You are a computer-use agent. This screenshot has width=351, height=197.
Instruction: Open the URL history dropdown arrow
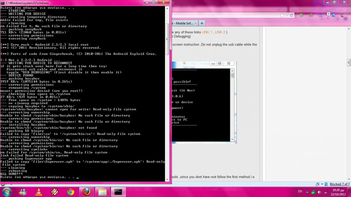(x=287, y=15)
